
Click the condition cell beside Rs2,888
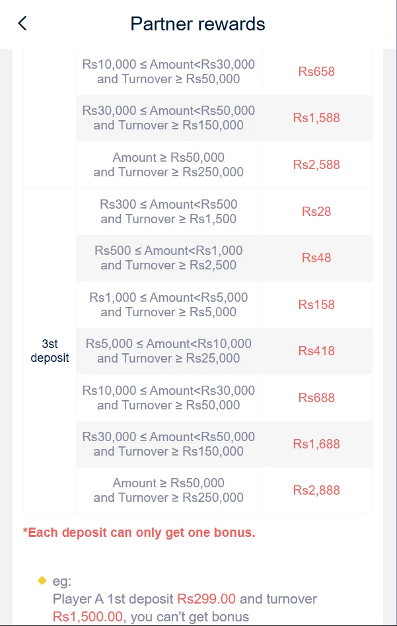click(168, 490)
